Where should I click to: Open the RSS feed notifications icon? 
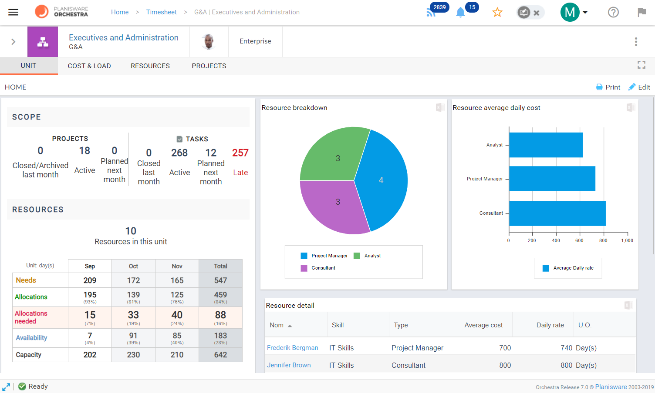(431, 12)
